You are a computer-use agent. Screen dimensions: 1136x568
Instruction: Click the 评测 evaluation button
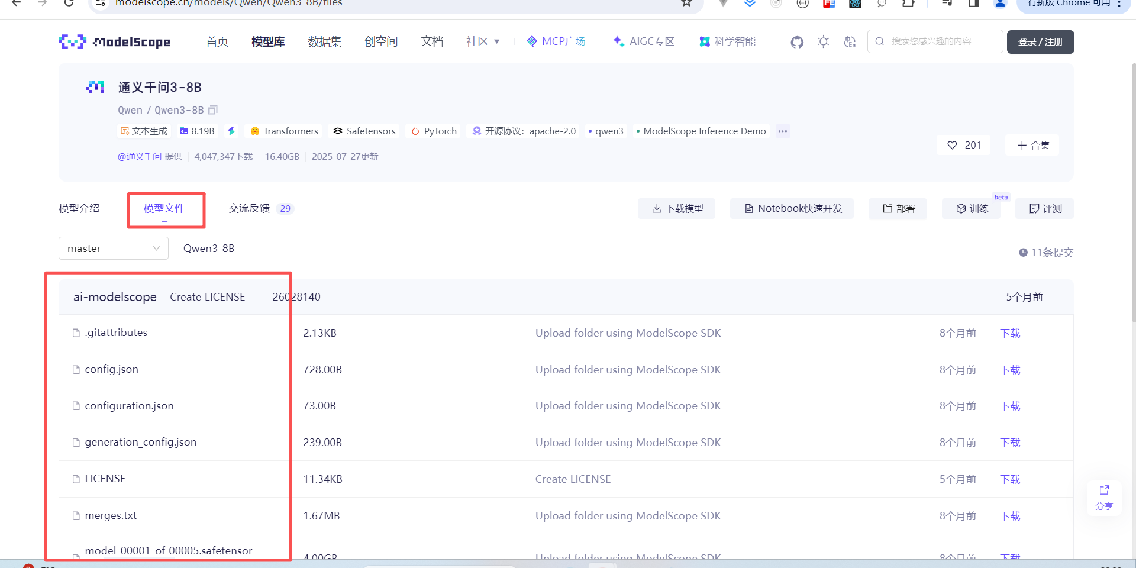coord(1045,208)
